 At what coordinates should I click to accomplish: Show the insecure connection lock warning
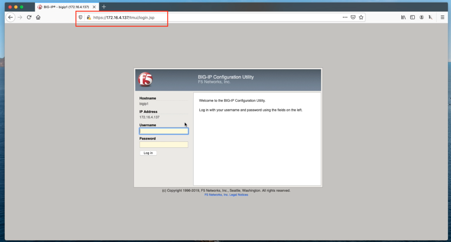click(x=89, y=17)
